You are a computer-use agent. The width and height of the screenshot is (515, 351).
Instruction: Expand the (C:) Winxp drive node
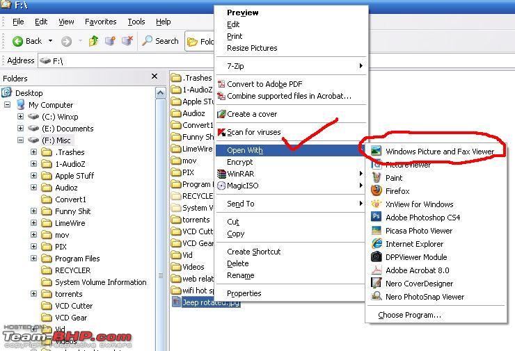[x=20, y=117]
